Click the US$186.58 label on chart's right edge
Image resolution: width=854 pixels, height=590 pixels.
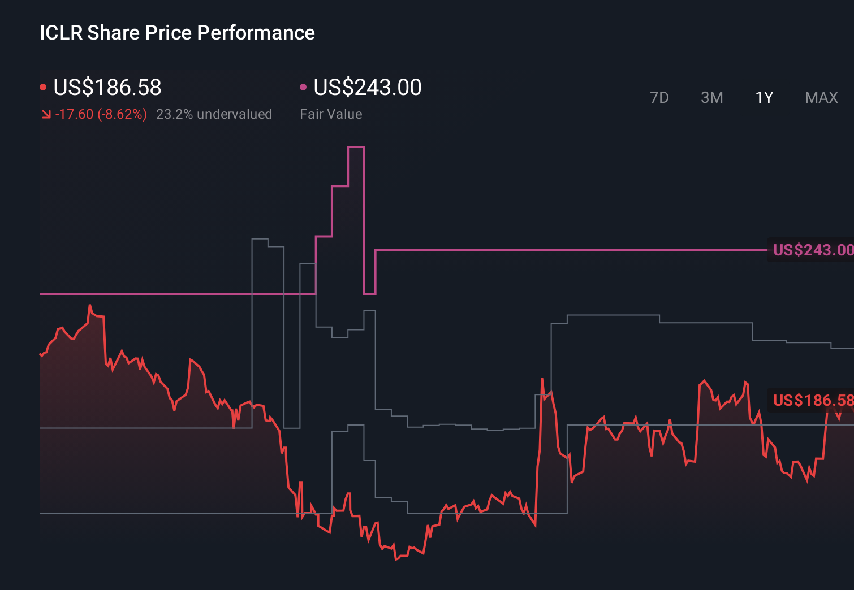click(x=813, y=401)
